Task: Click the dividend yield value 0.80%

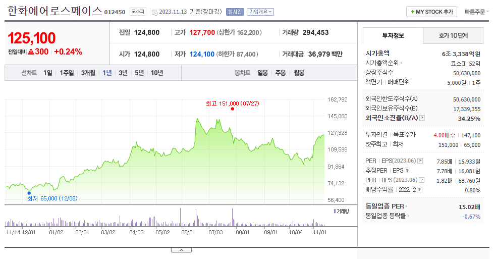Action: click(x=473, y=191)
